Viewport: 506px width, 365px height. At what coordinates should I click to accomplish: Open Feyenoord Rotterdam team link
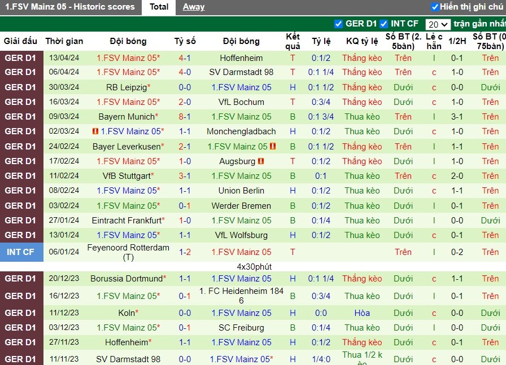pyautogui.click(x=128, y=252)
